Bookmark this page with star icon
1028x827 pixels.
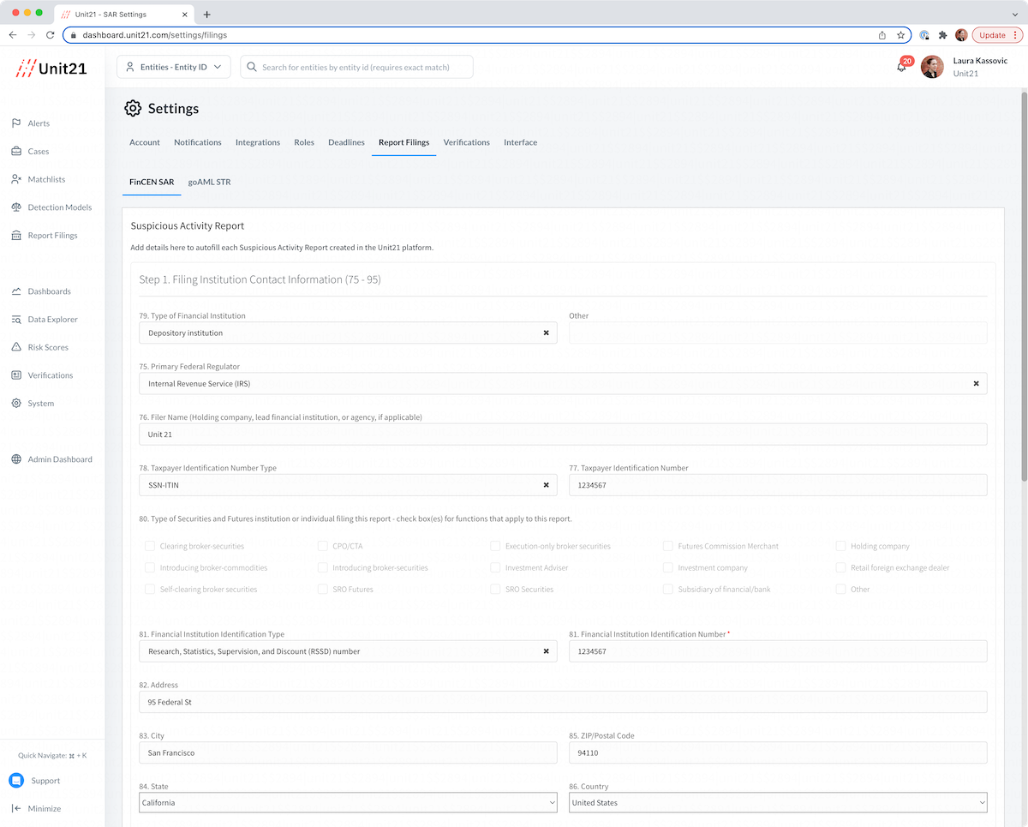point(900,35)
